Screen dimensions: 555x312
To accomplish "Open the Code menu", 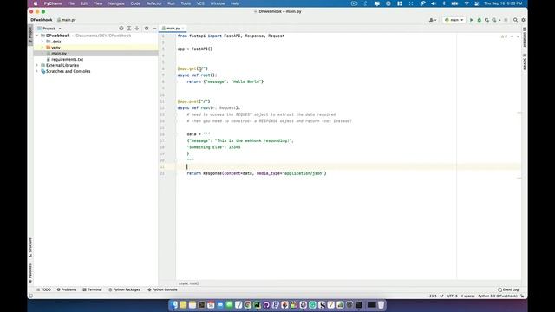I will point(135,3).
